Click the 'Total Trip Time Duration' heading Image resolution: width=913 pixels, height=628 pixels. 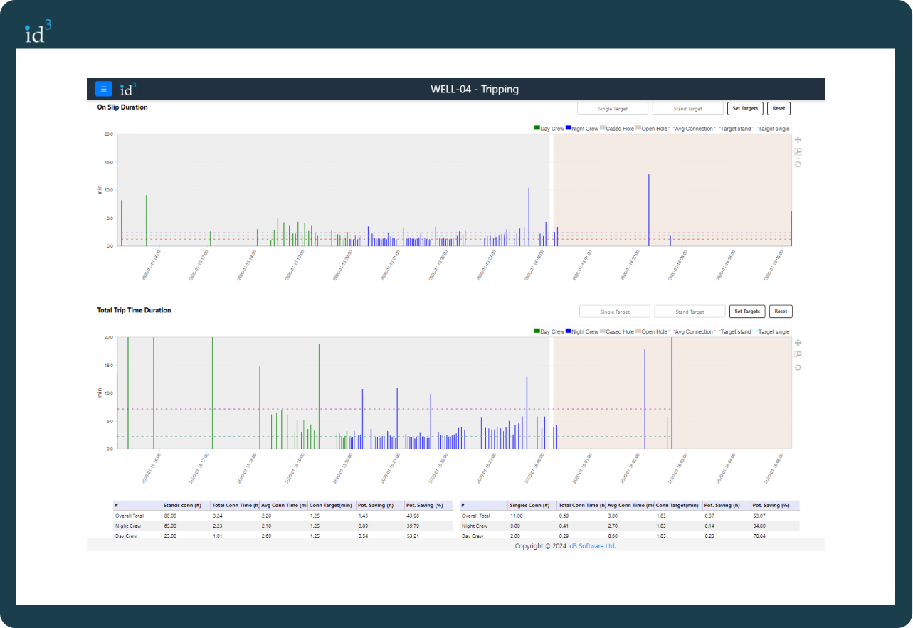point(134,310)
